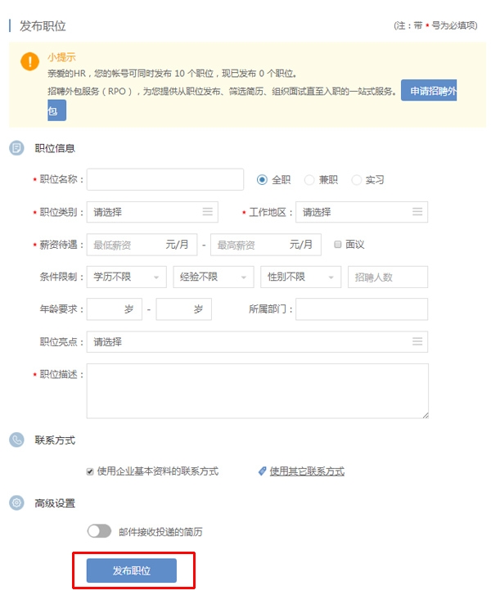Image resolution: width=491 pixels, height=595 pixels.
Task: Select the 全职 full-time radio button
Action: [x=263, y=180]
